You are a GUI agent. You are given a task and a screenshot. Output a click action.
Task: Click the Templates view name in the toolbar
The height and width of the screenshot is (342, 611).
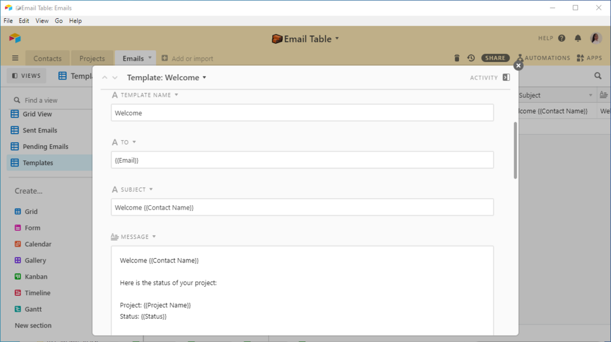82,76
